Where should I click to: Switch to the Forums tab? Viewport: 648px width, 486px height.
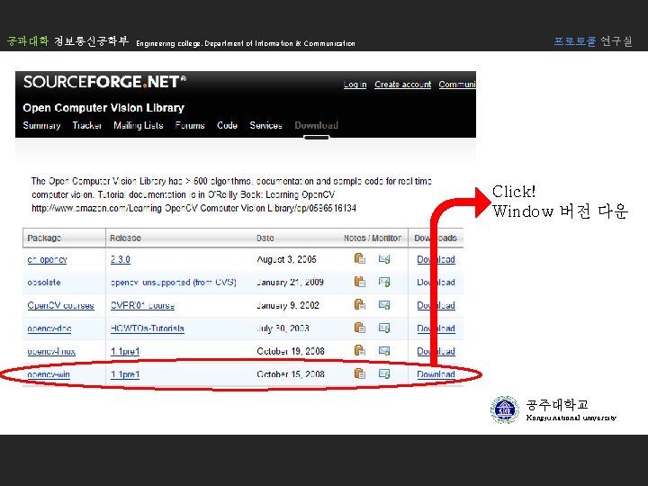pos(190,125)
